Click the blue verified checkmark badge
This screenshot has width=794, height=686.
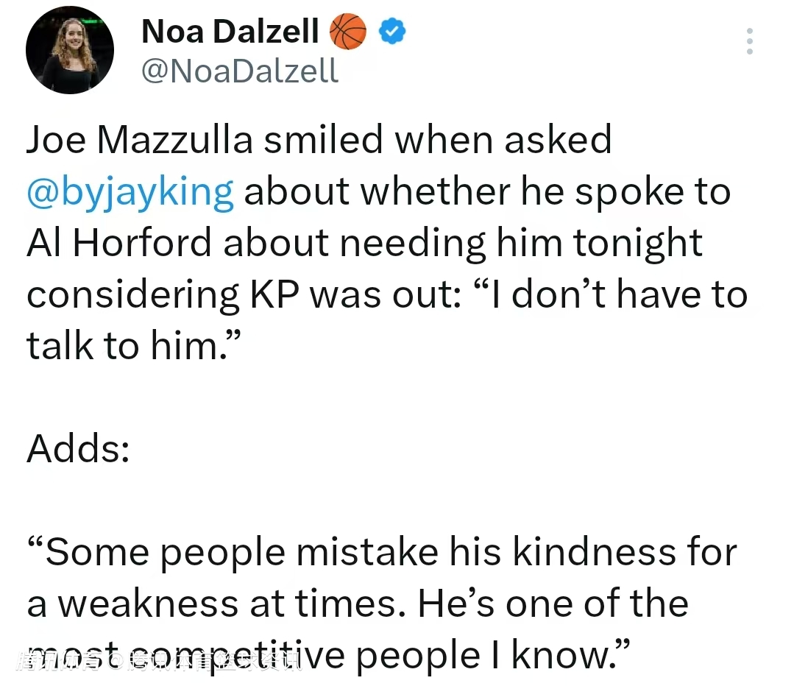click(391, 31)
